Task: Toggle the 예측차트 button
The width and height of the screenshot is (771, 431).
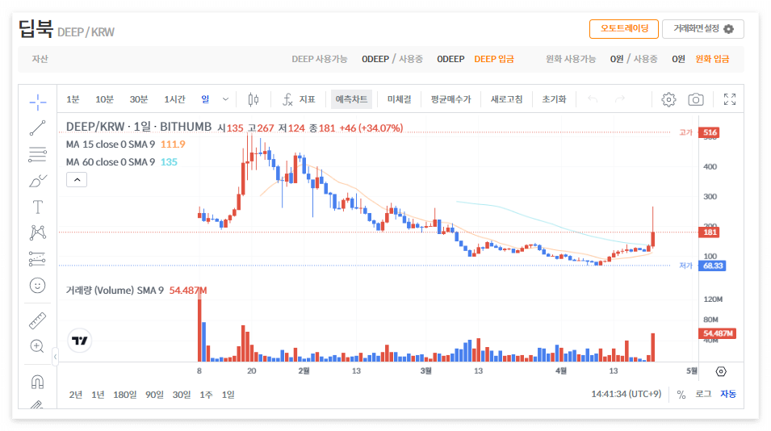Action: [351, 99]
